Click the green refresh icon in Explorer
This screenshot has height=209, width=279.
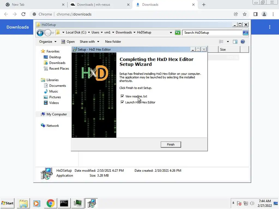(178, 33)
